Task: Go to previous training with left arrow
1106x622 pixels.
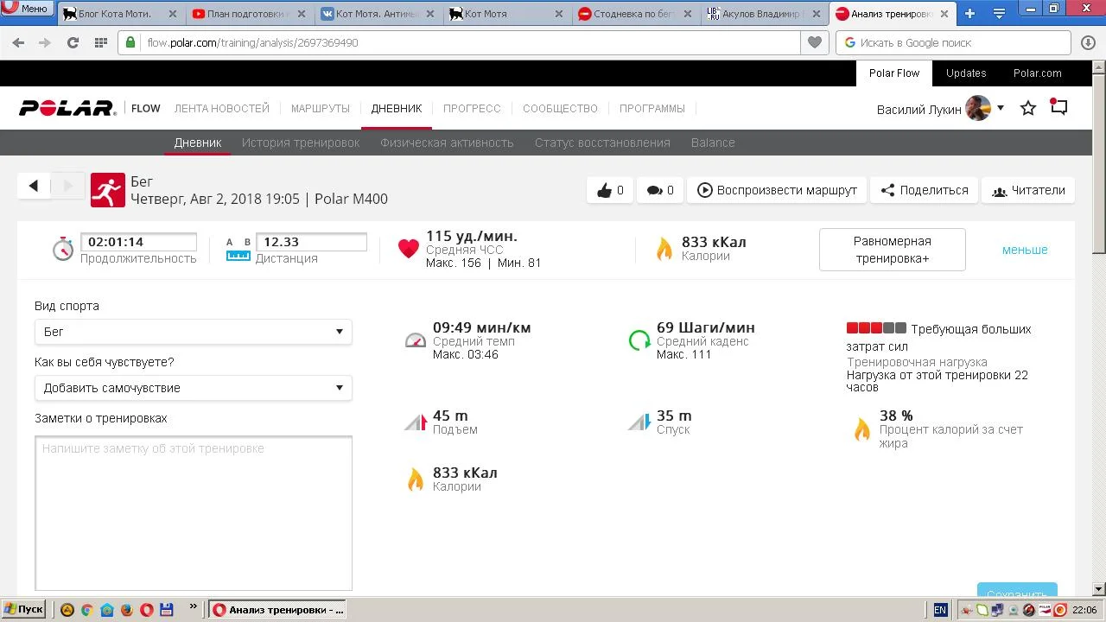Action: click(x=34, y=186)
